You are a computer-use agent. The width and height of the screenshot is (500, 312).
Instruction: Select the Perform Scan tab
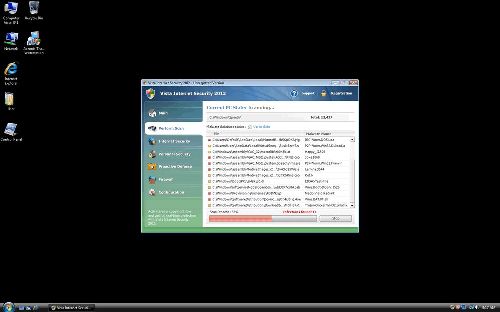click(171, 128)
